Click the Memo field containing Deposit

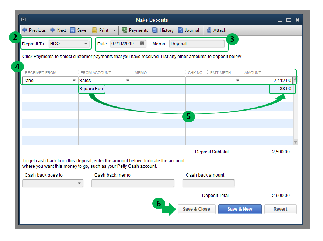[197, 44]
